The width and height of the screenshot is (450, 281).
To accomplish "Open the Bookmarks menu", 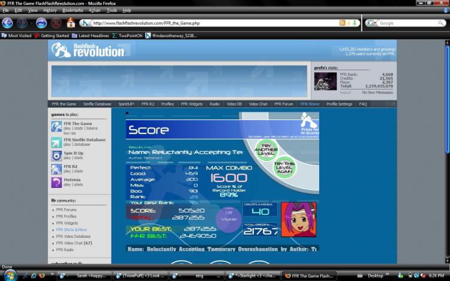I will pyautogui.click(x=73, y=10).
